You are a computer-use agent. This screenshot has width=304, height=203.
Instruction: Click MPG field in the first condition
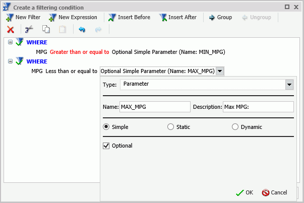tap(41, 52)
